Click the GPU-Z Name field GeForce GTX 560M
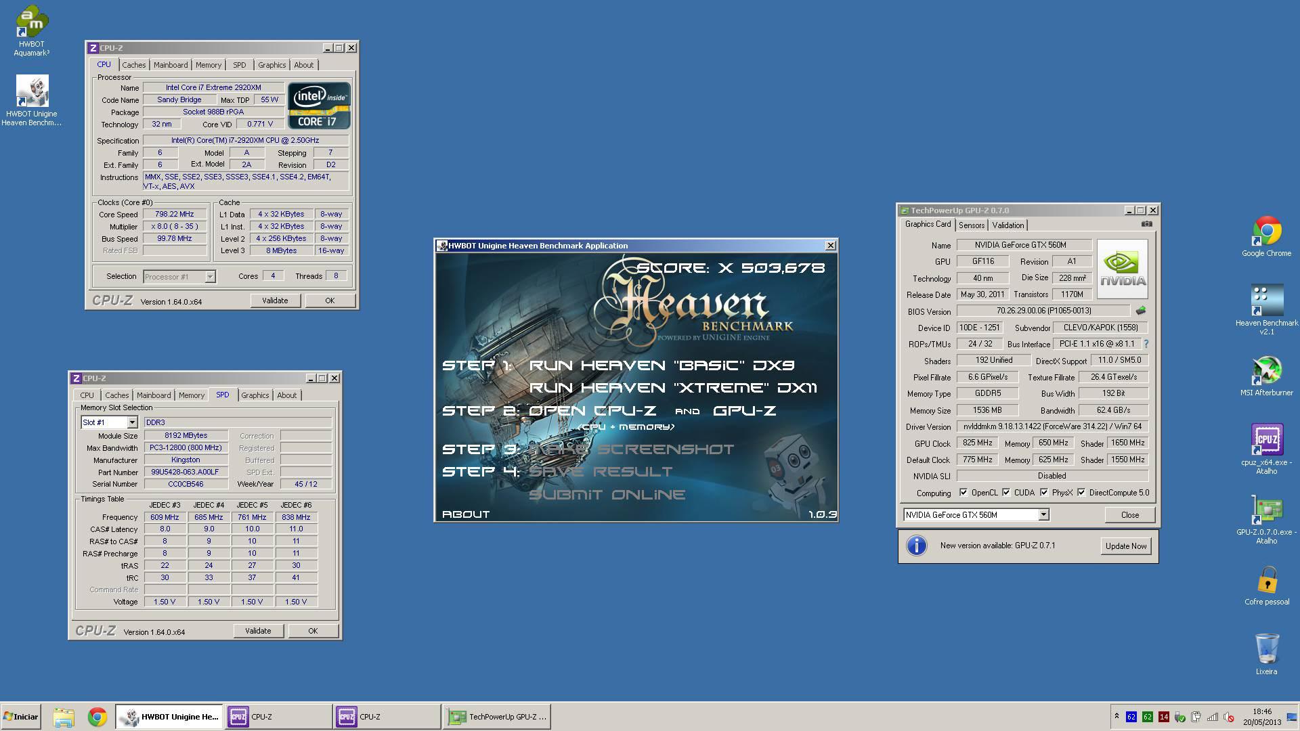 [1024, 245]
